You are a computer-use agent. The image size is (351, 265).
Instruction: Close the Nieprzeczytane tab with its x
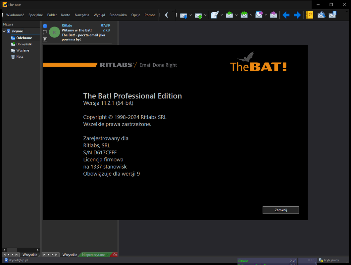pos(107,255)
